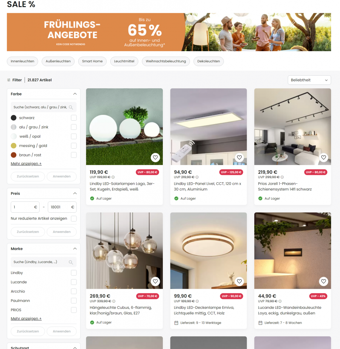This screenshot has height=349, width=340.
Task: Click Mehr anzeigen under Farbe
Action: click(x=26, y=164)
